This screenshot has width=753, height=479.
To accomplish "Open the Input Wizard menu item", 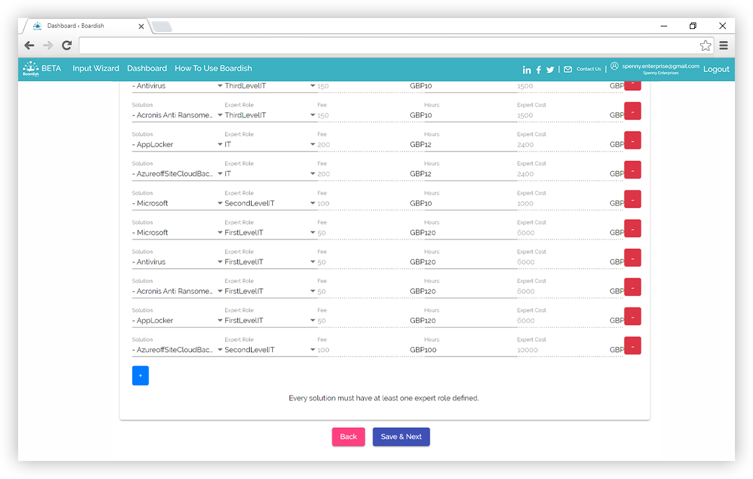I will click(95, 68).
